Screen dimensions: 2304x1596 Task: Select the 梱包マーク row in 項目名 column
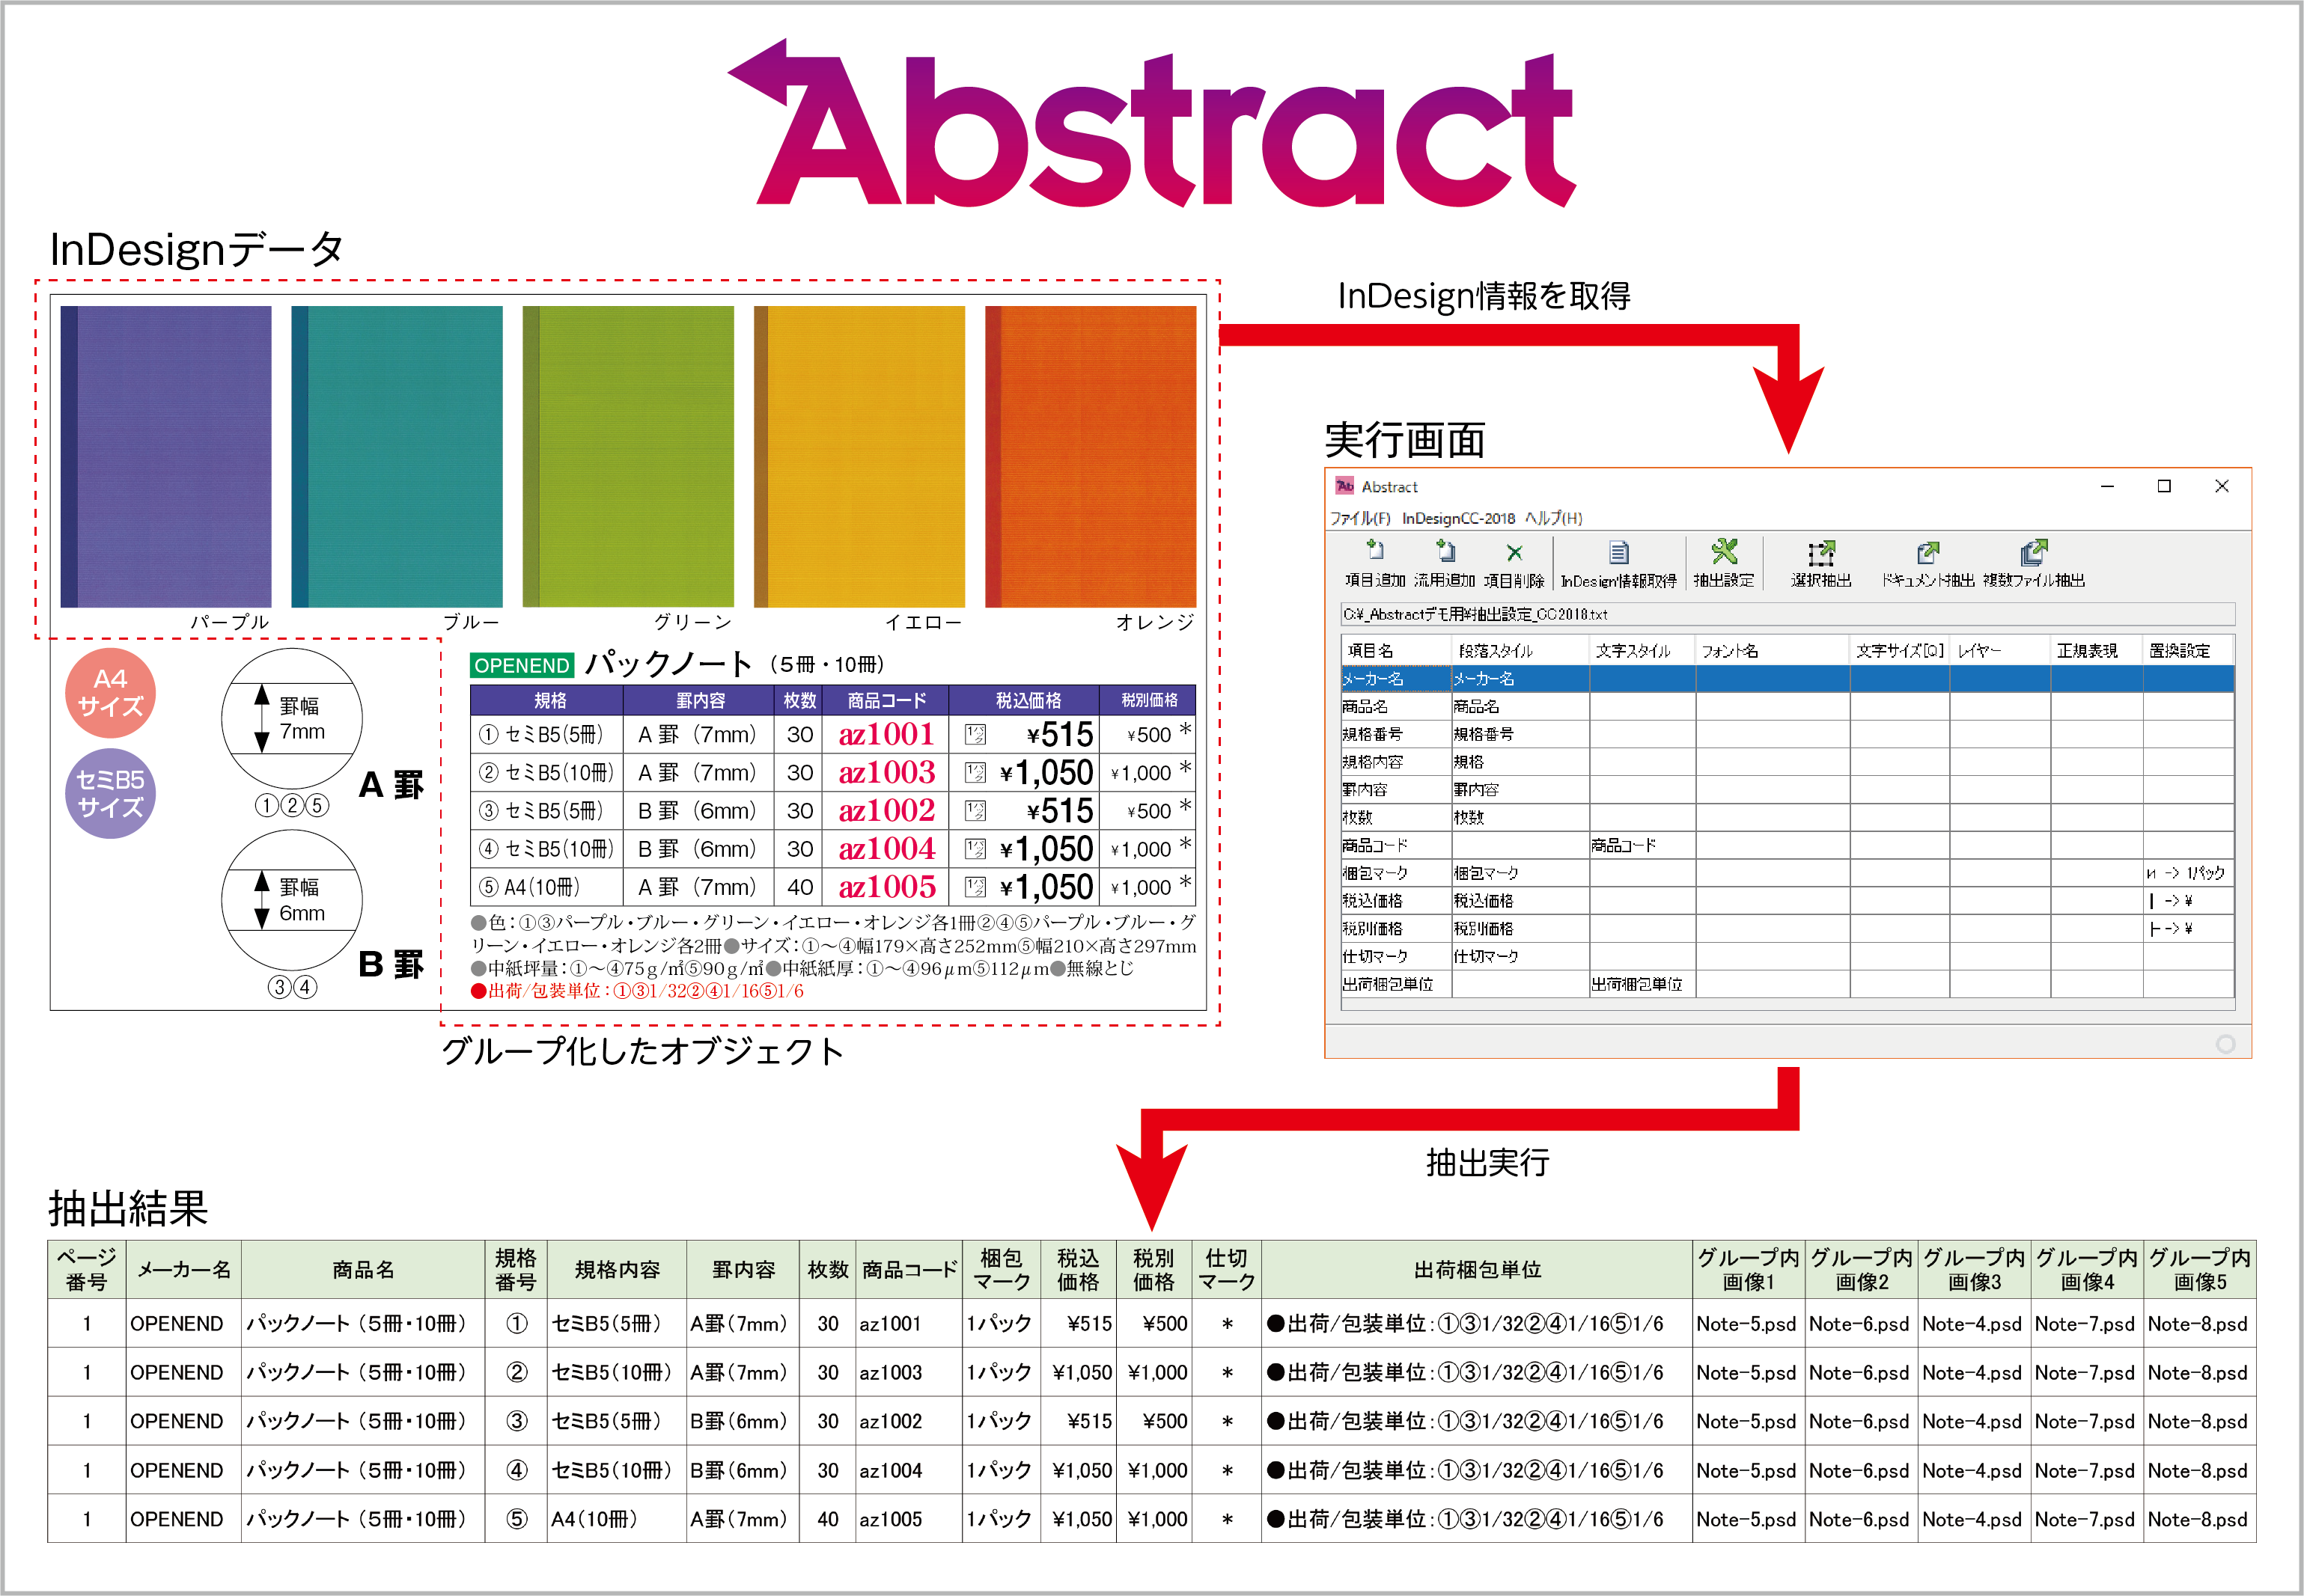1397,873
